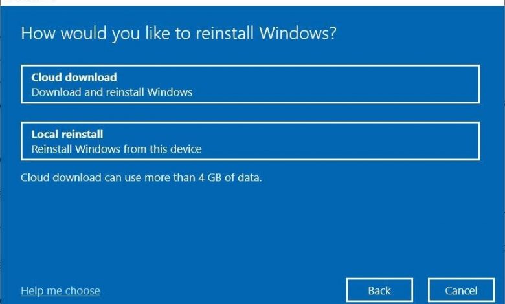Click the 'How would you like to reinstall Windows?' heading
The image size is (505, 304).
click(x=179, y=34)
